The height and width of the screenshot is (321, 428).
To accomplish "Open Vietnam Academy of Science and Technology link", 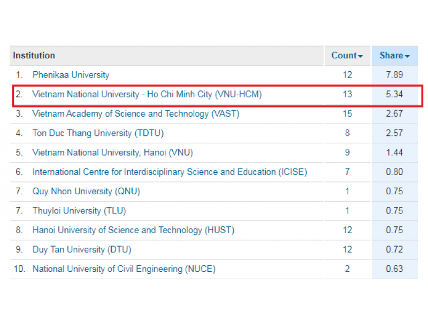I will pyautogui.click(x=136, y=113).
